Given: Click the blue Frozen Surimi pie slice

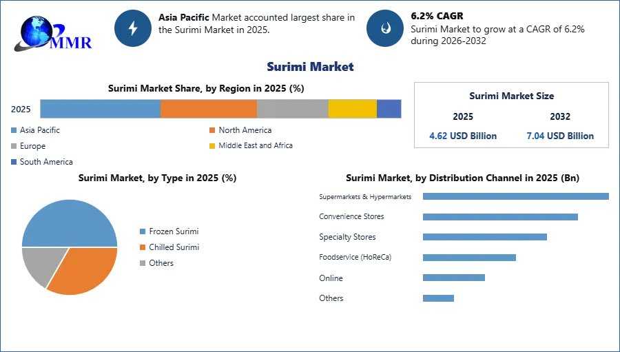Looking at the screenshot, I should (x=70, y=222).
